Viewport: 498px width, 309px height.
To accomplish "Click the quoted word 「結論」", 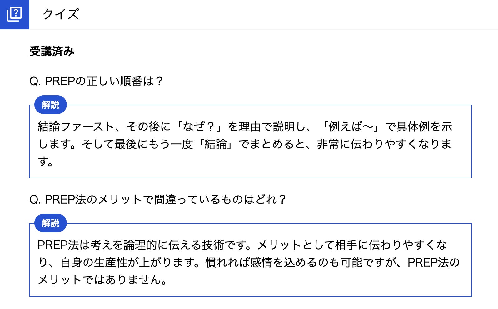I will pyautogui.click(x=216, y=144).
